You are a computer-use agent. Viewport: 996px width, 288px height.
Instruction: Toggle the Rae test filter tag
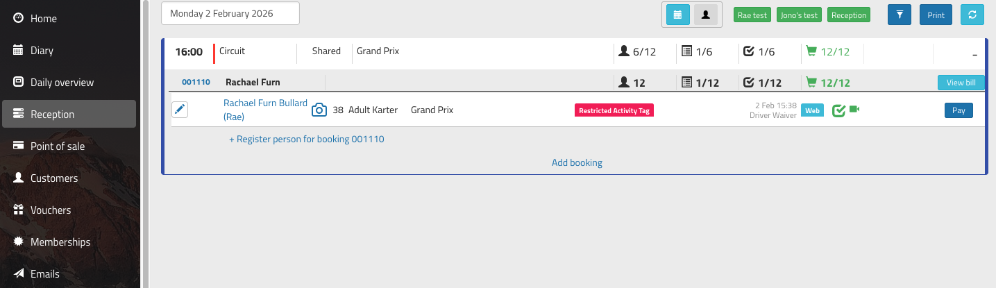752,15
